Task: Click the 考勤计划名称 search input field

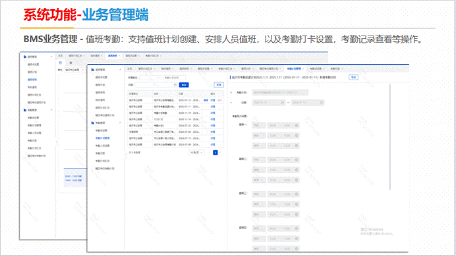Action: 174,78
